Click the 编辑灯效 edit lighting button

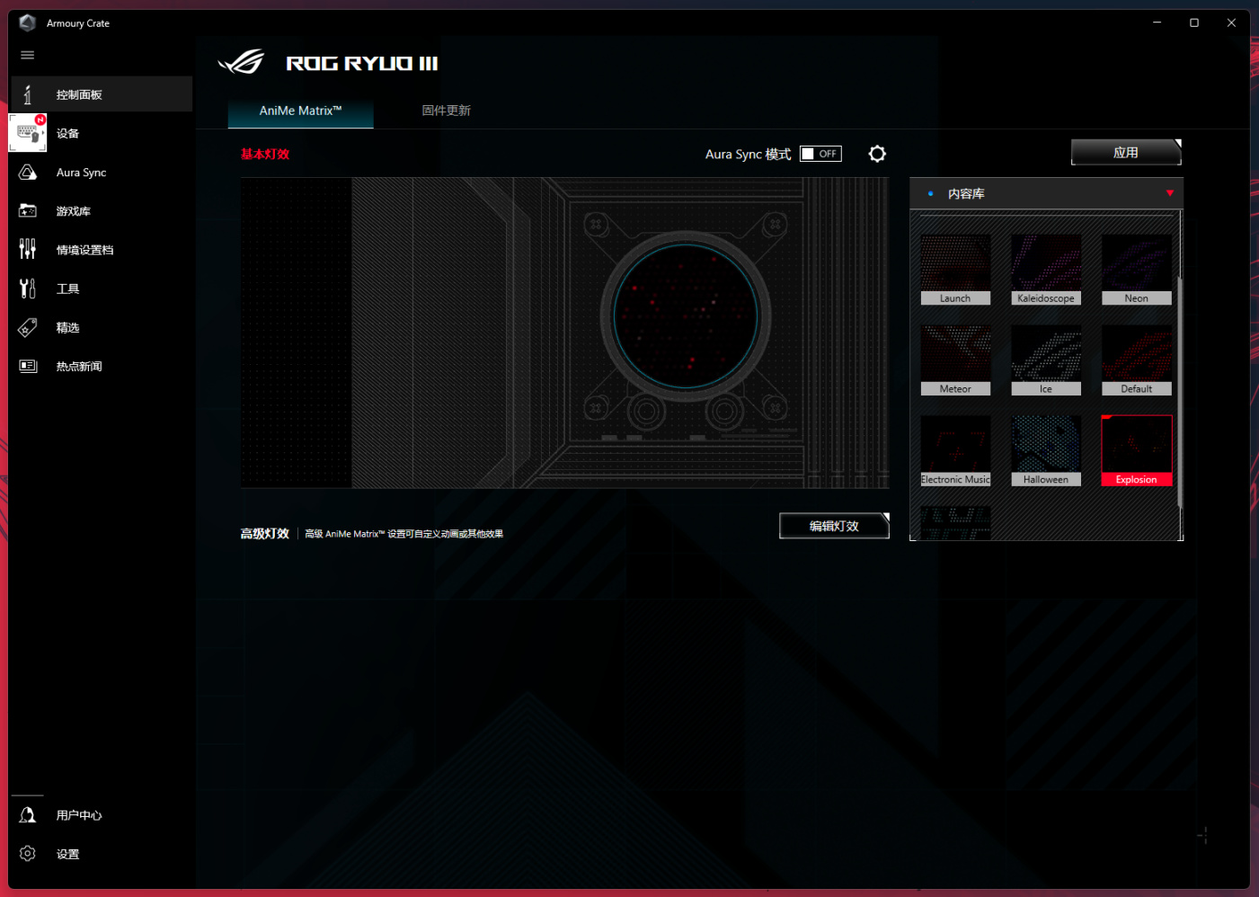[834, 526]
